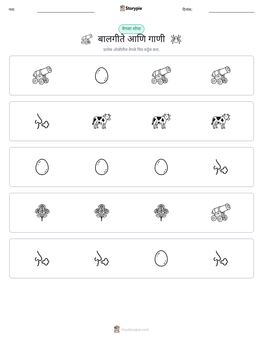The height and width of the screenshot is (340, 263).
Task: Select the sneezing nose in the third row
Action: click(221, 167)
